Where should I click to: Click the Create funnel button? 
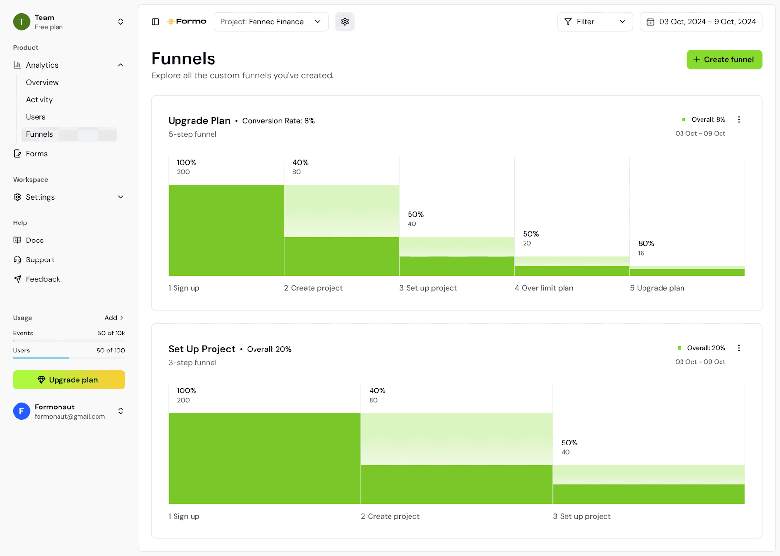click(x=724, y=59)
